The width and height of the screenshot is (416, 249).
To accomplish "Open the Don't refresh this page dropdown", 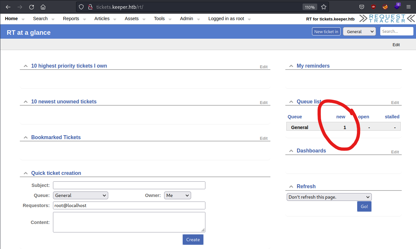I will [329, 197].
